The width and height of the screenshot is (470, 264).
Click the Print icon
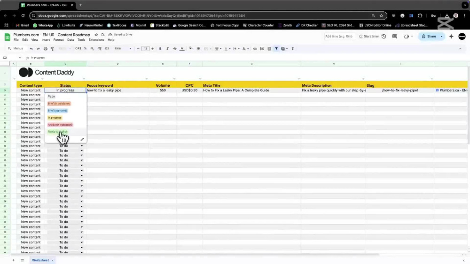(x=45, y=49)
